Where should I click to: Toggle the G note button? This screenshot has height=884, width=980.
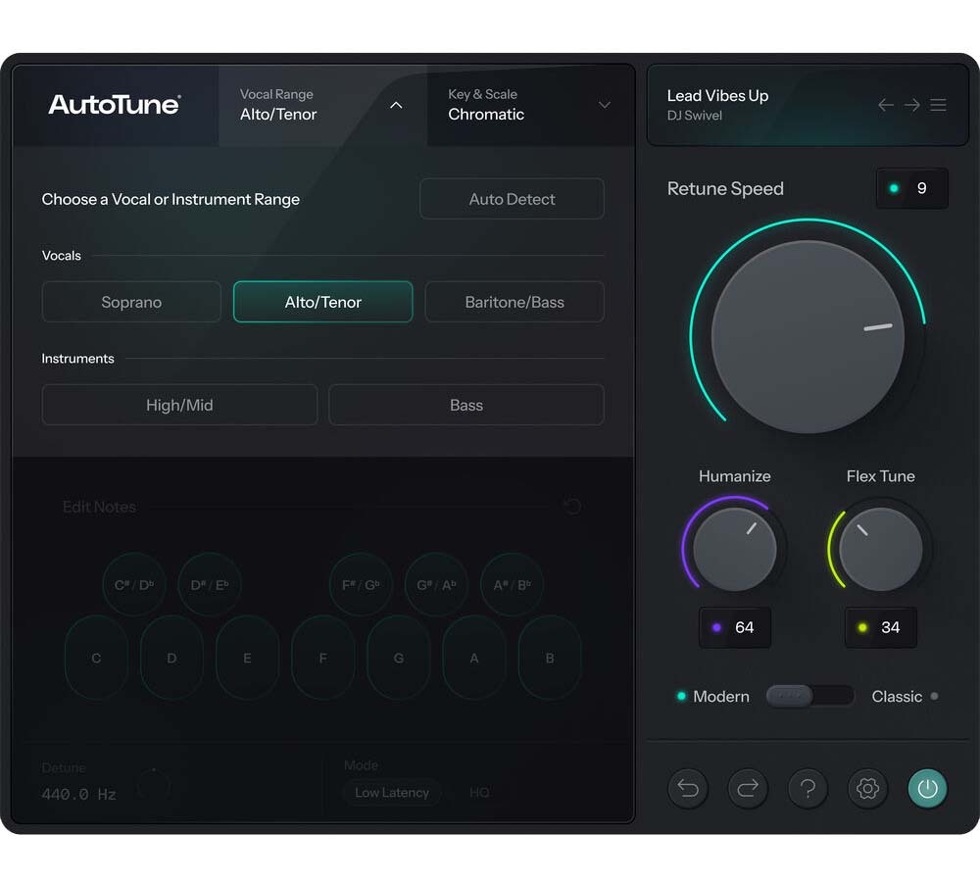pos(399,658)
